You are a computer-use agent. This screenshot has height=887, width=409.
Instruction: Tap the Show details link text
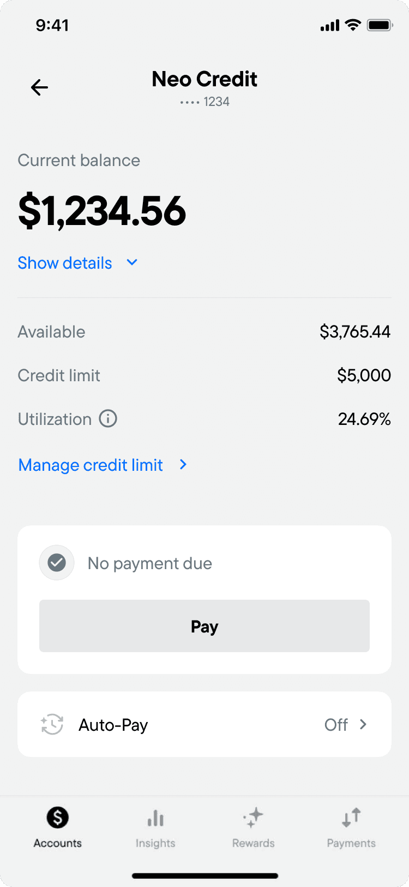[65, 263]
